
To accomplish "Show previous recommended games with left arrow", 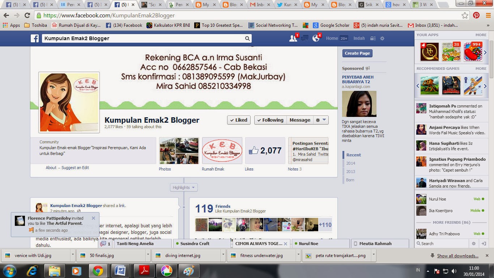I will (x=417, y=86).
